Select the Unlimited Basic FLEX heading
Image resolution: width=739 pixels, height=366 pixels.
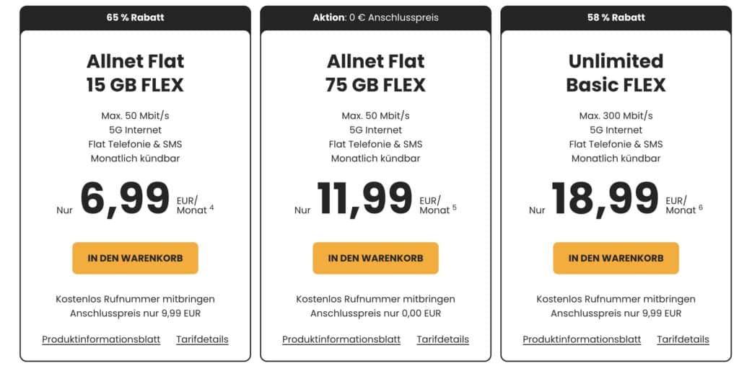coord(616,73)
